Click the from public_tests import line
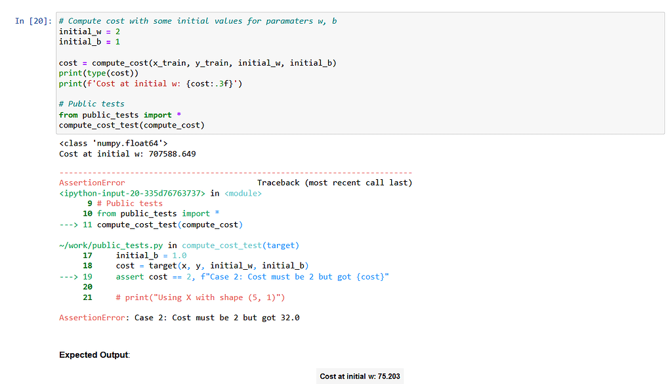This screenshot has width=672, height=384. pos(118,114)
